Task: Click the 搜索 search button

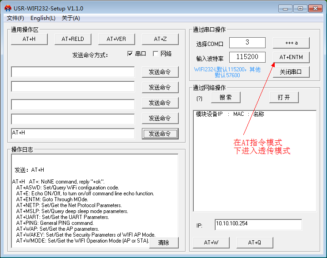Action: (x=226, y=97)
